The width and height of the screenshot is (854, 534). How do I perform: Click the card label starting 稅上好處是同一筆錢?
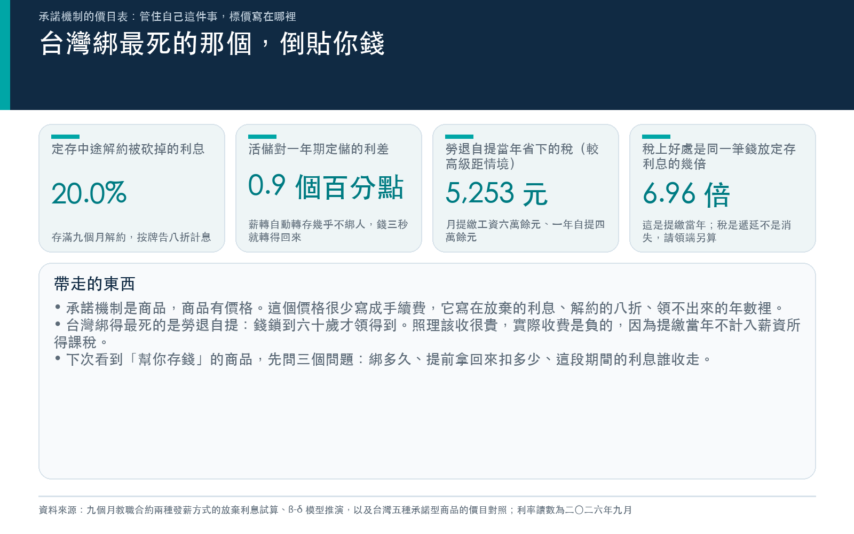(x=719, y=156)
